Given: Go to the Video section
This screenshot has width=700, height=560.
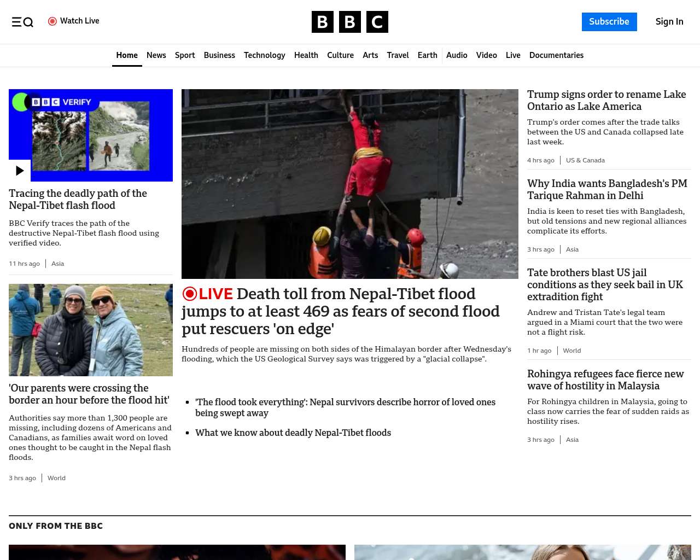Looking at the screenshot, I should coord(486,55).
